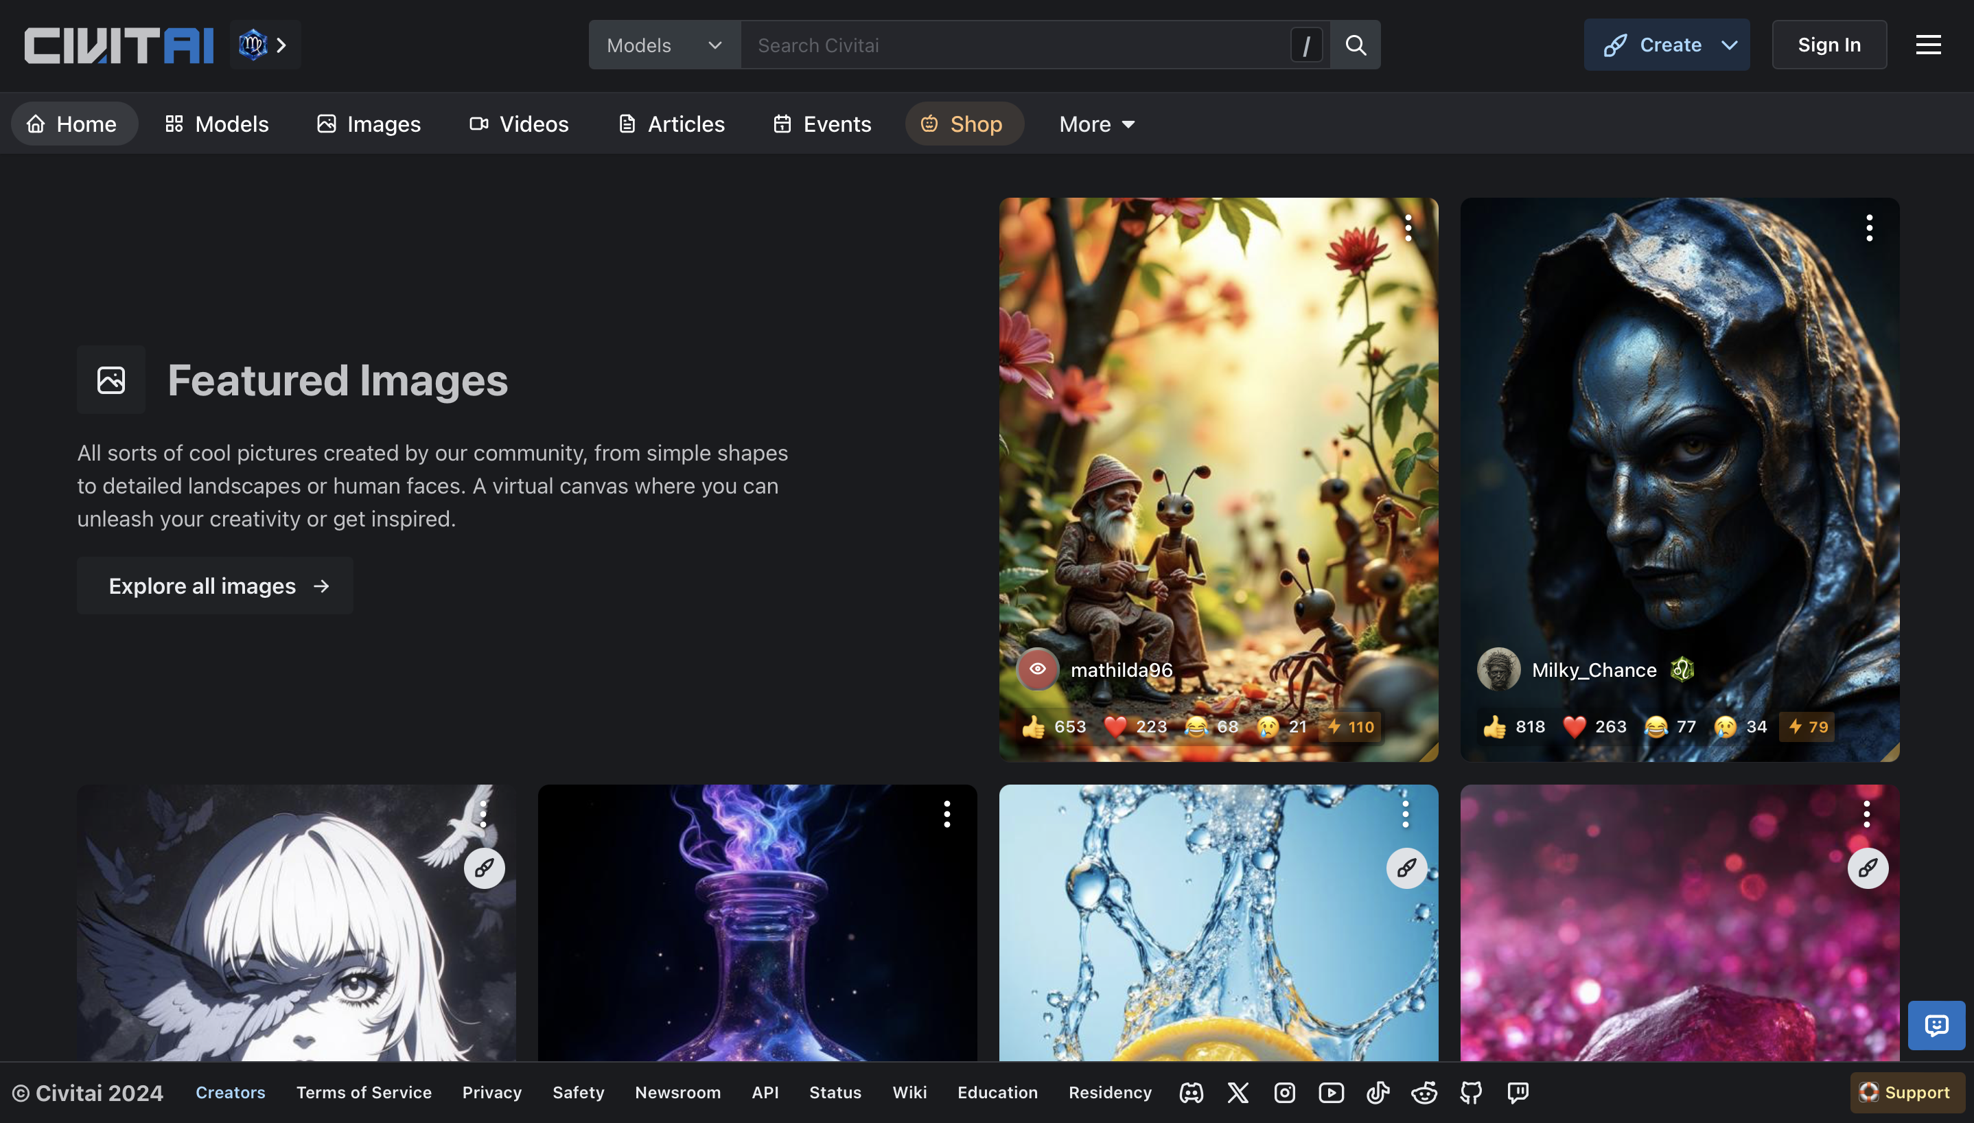Click the remix brush icon on the water splash image

[1406, 868]
